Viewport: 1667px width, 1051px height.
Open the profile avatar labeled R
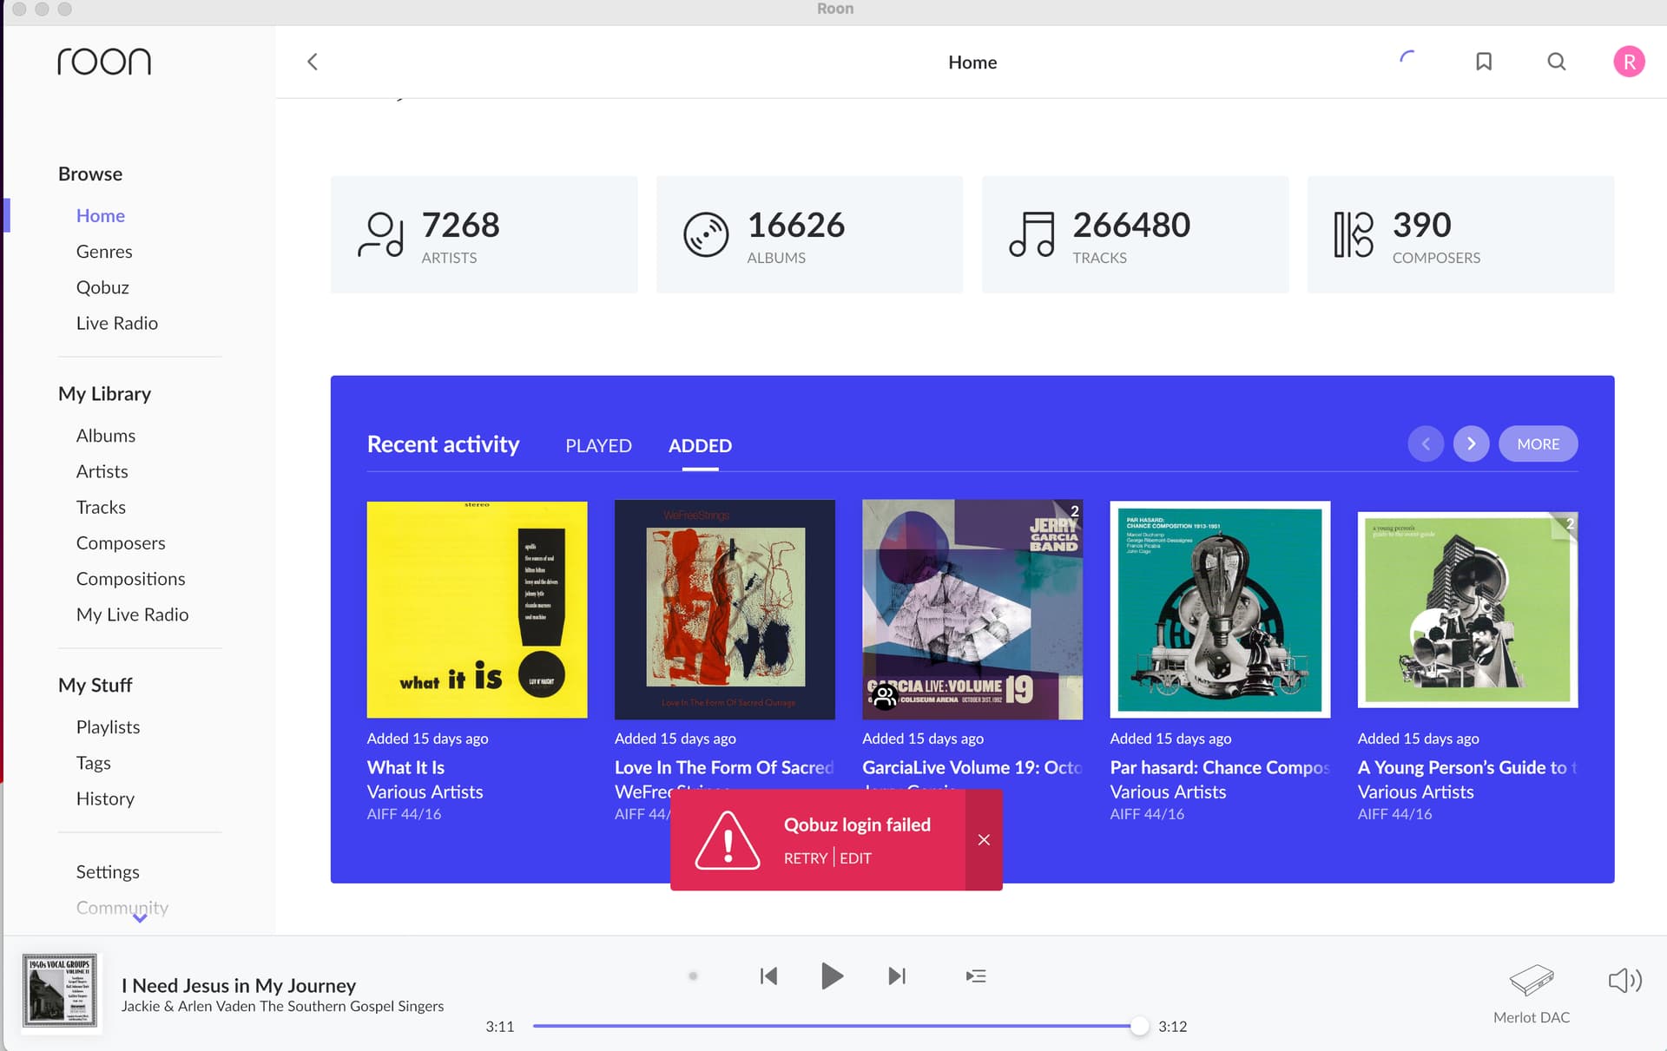1629,62
